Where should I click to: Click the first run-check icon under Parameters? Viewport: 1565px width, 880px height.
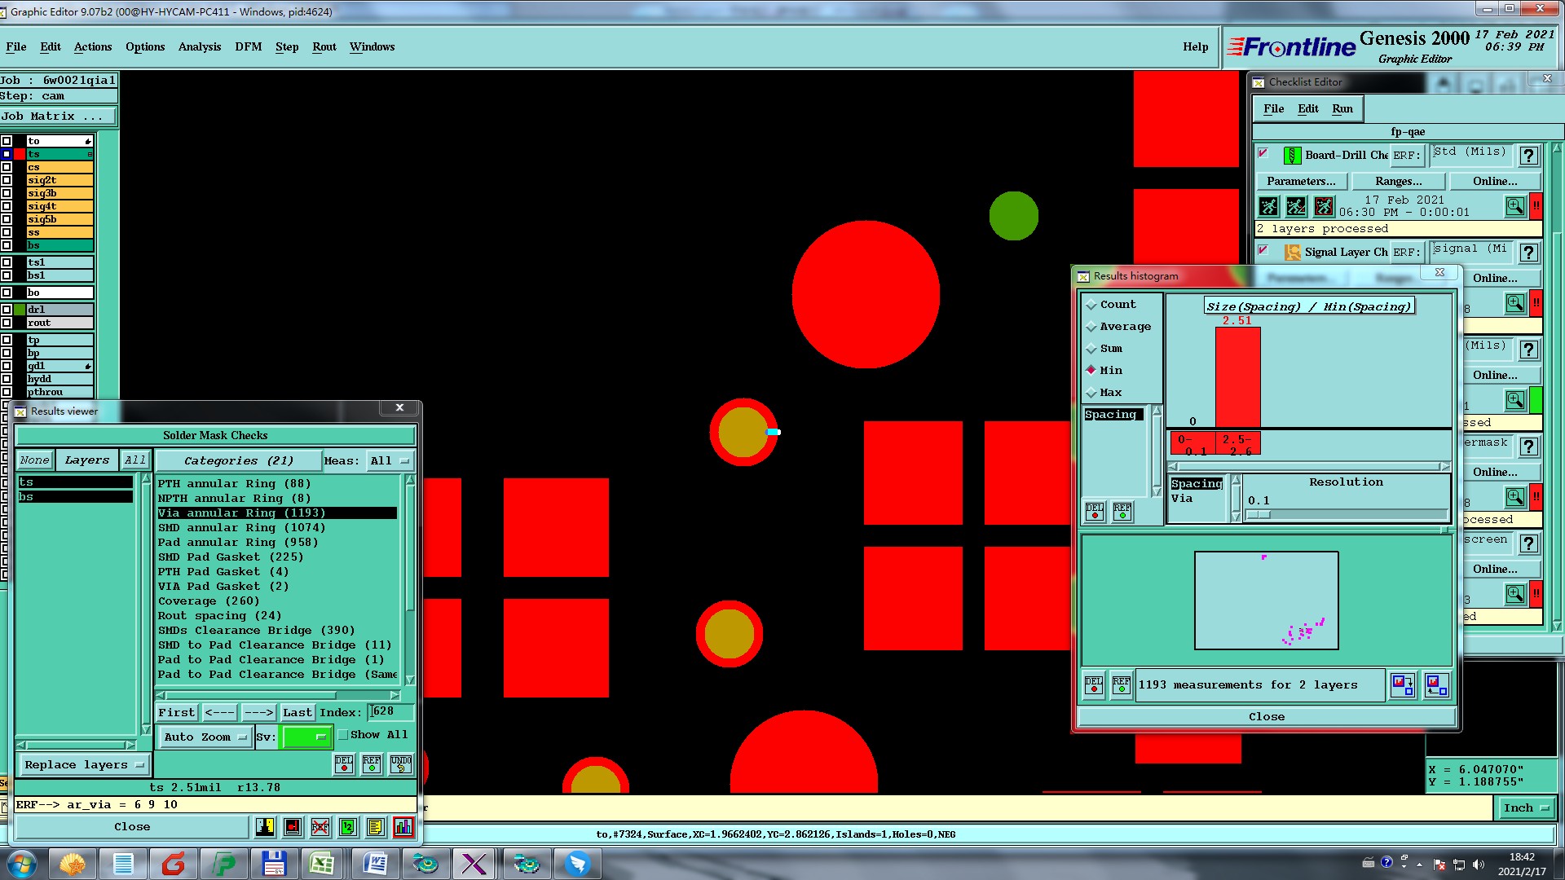(1268, 206)
